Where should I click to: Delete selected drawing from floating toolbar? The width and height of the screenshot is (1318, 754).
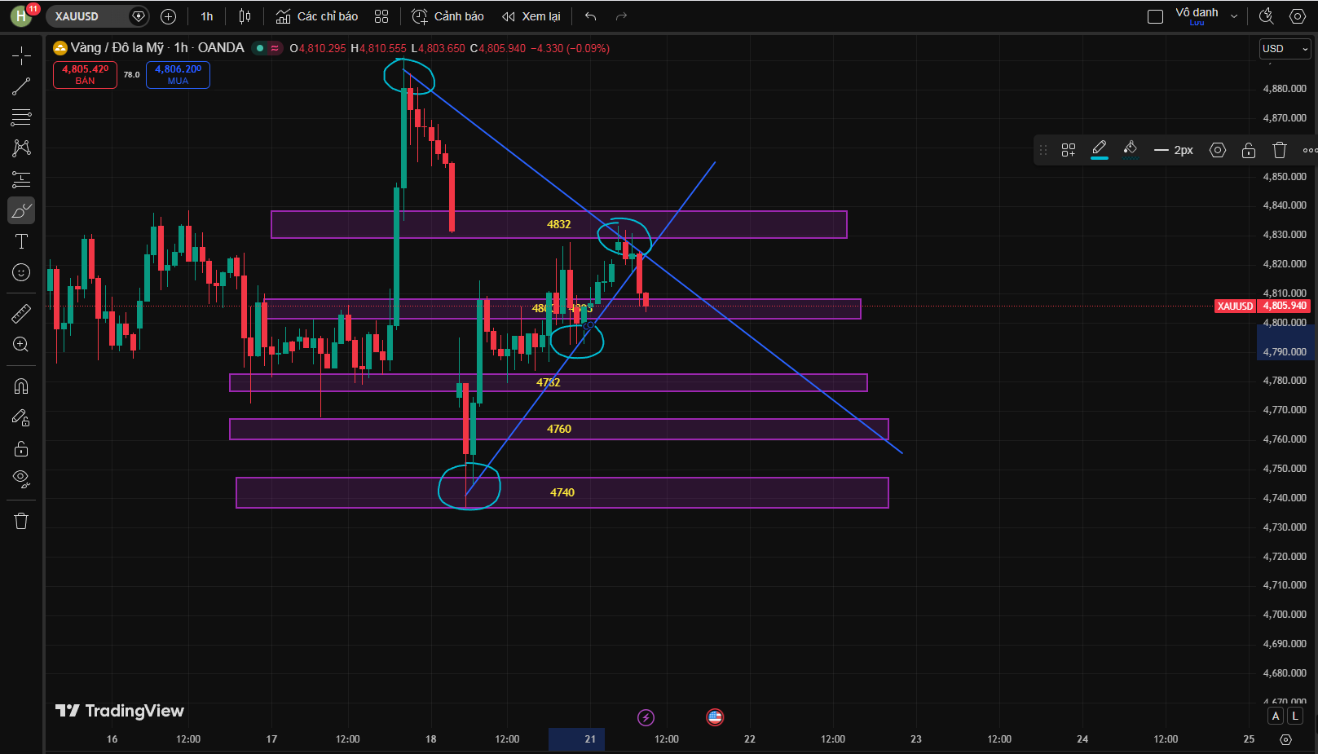[1280, 150]
